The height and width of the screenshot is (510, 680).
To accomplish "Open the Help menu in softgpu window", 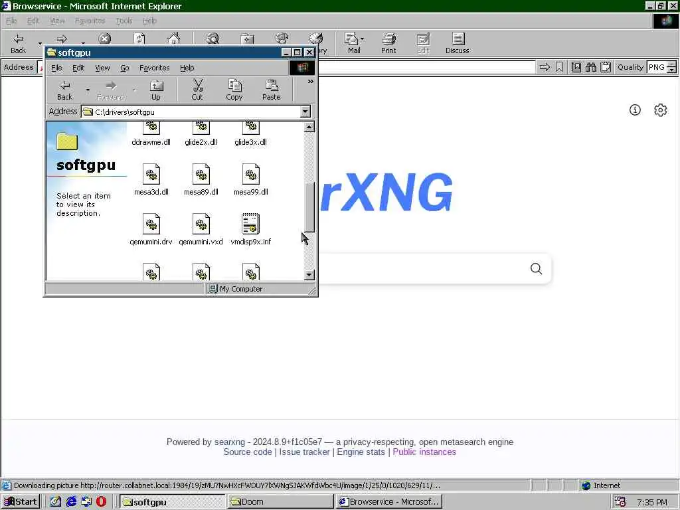I will click(187, 68).
